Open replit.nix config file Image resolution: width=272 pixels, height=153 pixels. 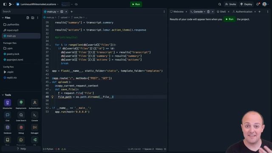pyautogui.click(x=21, y=78)
